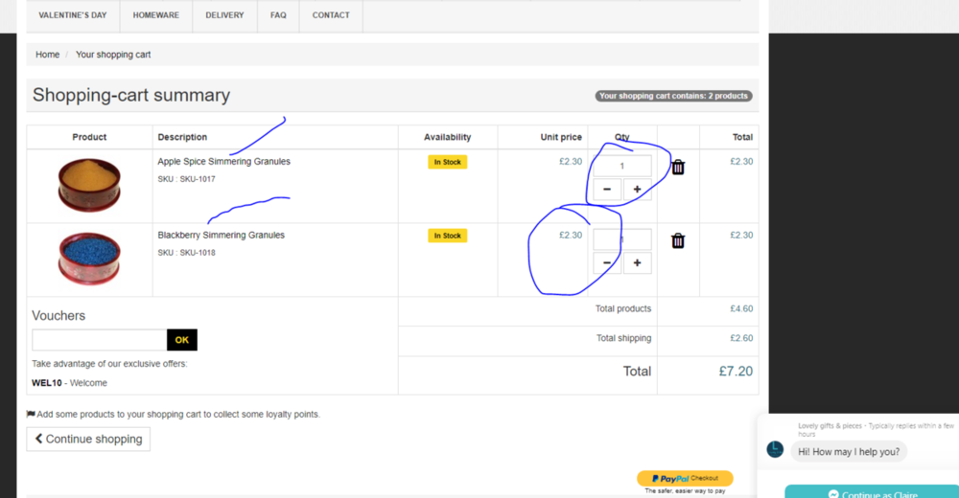Open Apple Spice Simmering Granules product thumbnail
The image size is (959, 498).
pyautogui.click(x=89, y=185)
